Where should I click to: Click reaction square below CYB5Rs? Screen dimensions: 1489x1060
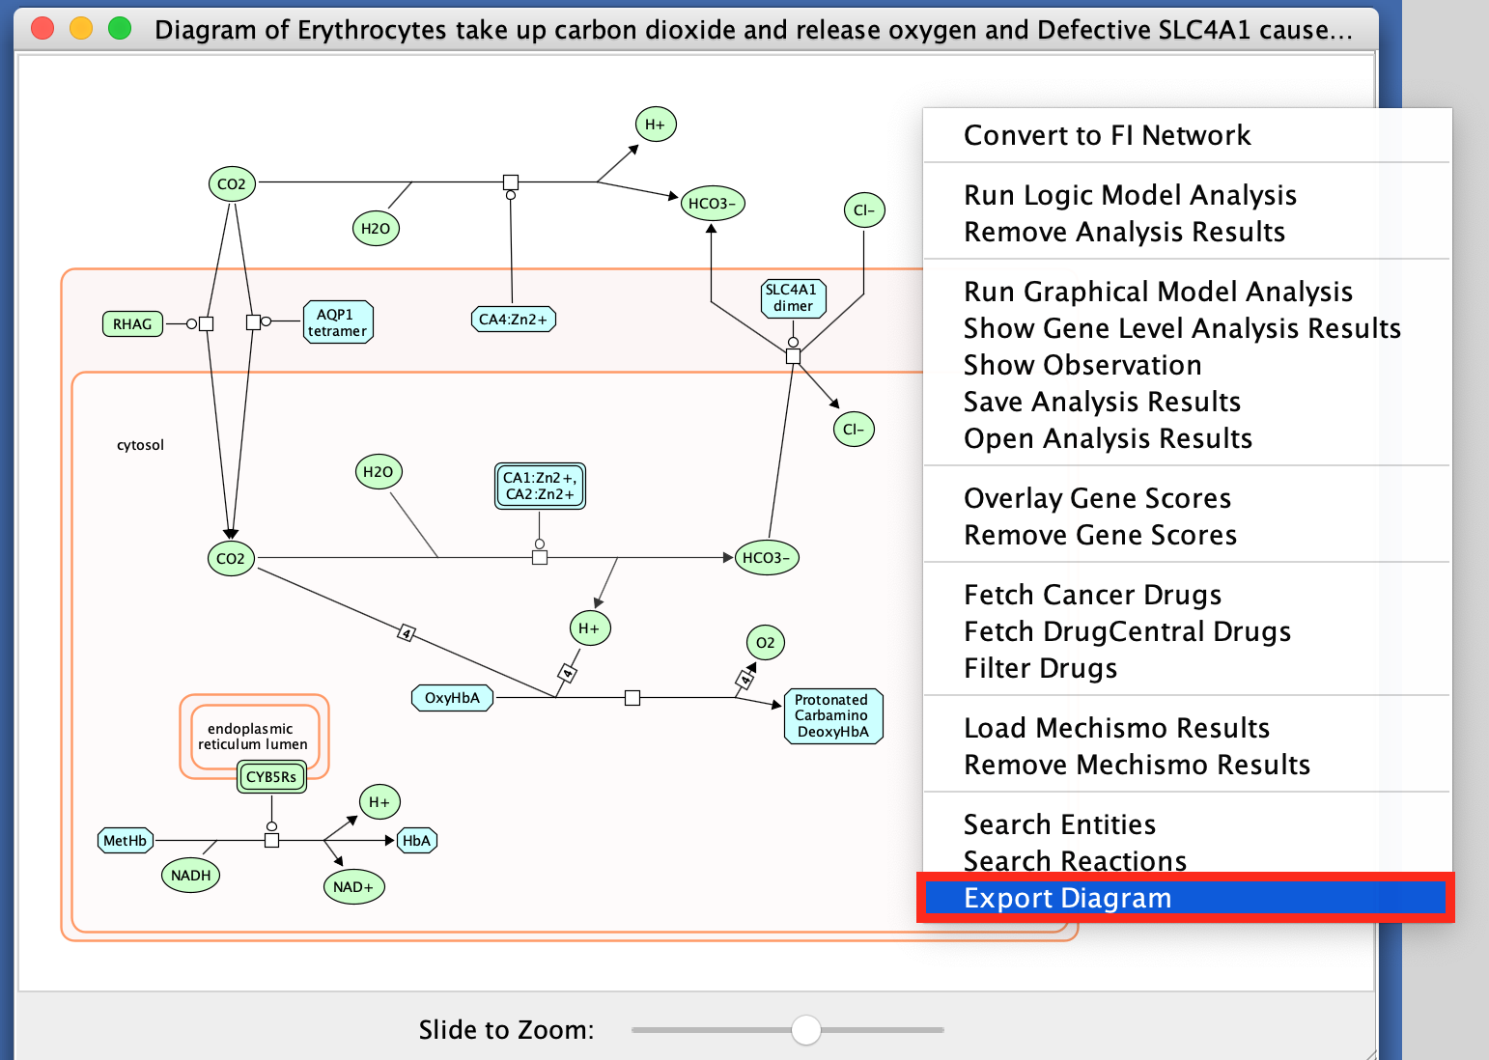272,841
